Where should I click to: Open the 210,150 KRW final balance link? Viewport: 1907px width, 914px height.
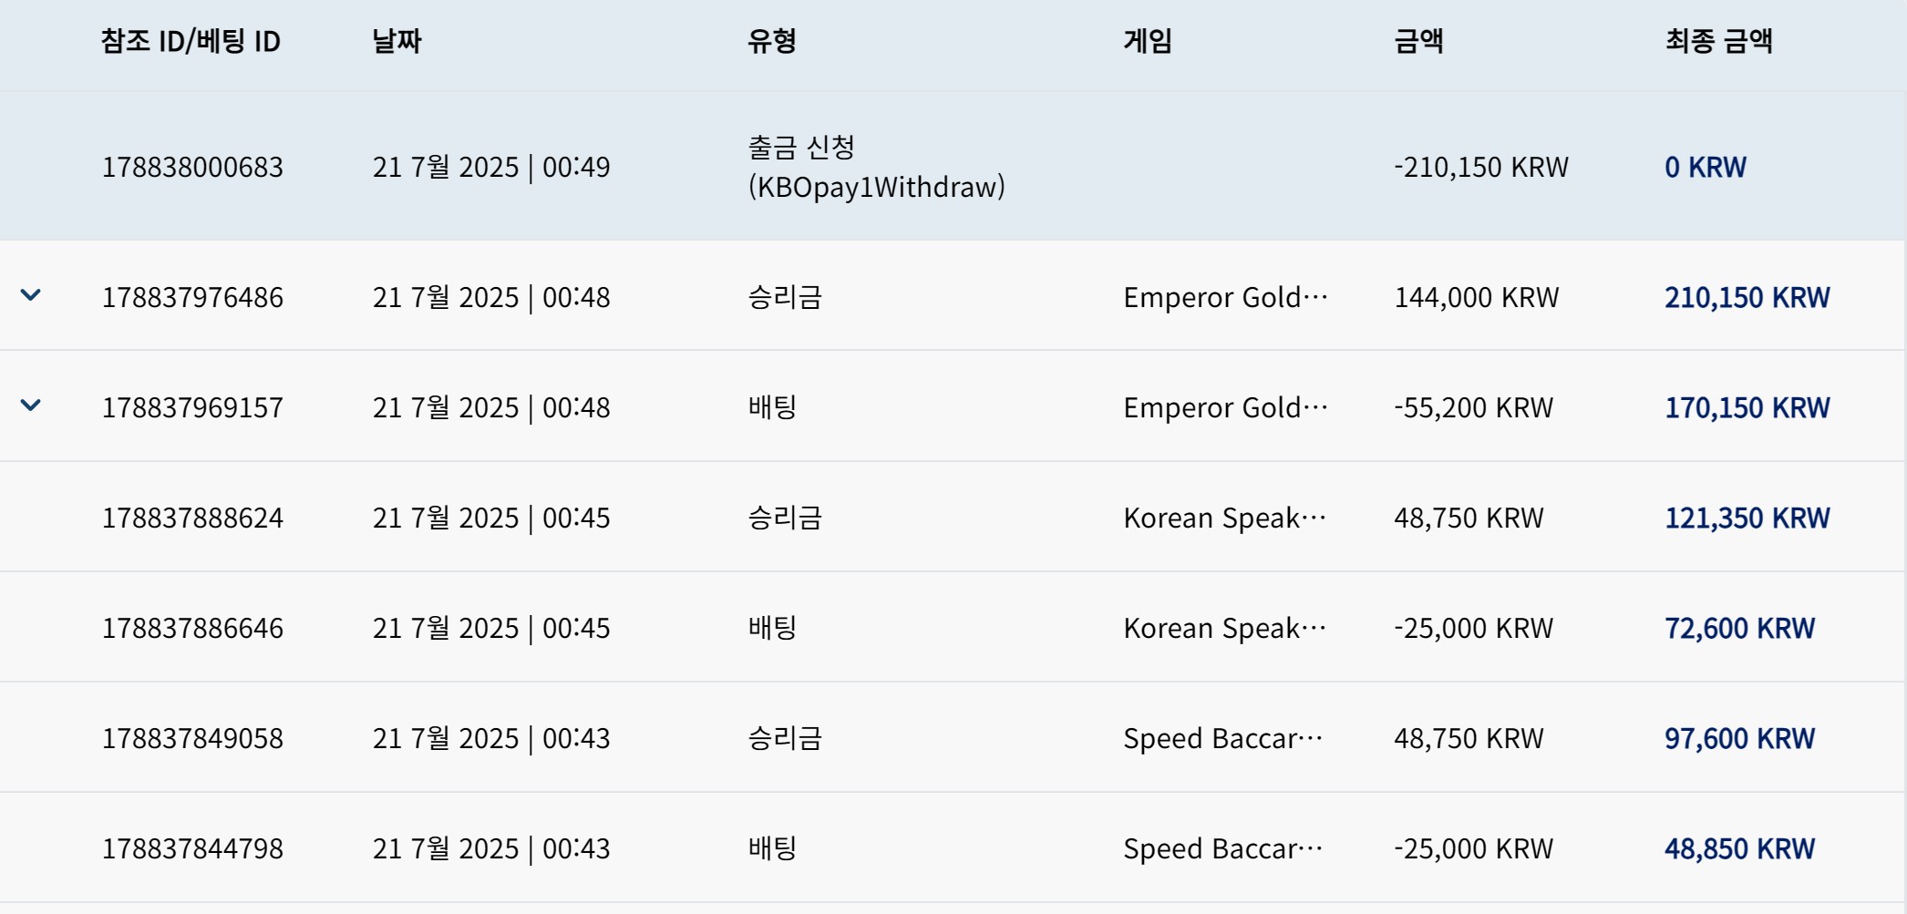(1747, 297)
